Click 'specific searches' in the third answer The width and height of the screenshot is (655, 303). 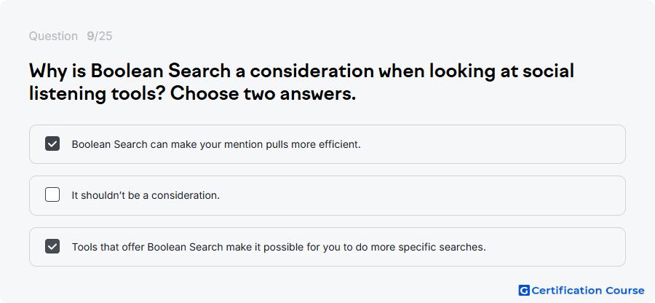(x=442, y=247)
